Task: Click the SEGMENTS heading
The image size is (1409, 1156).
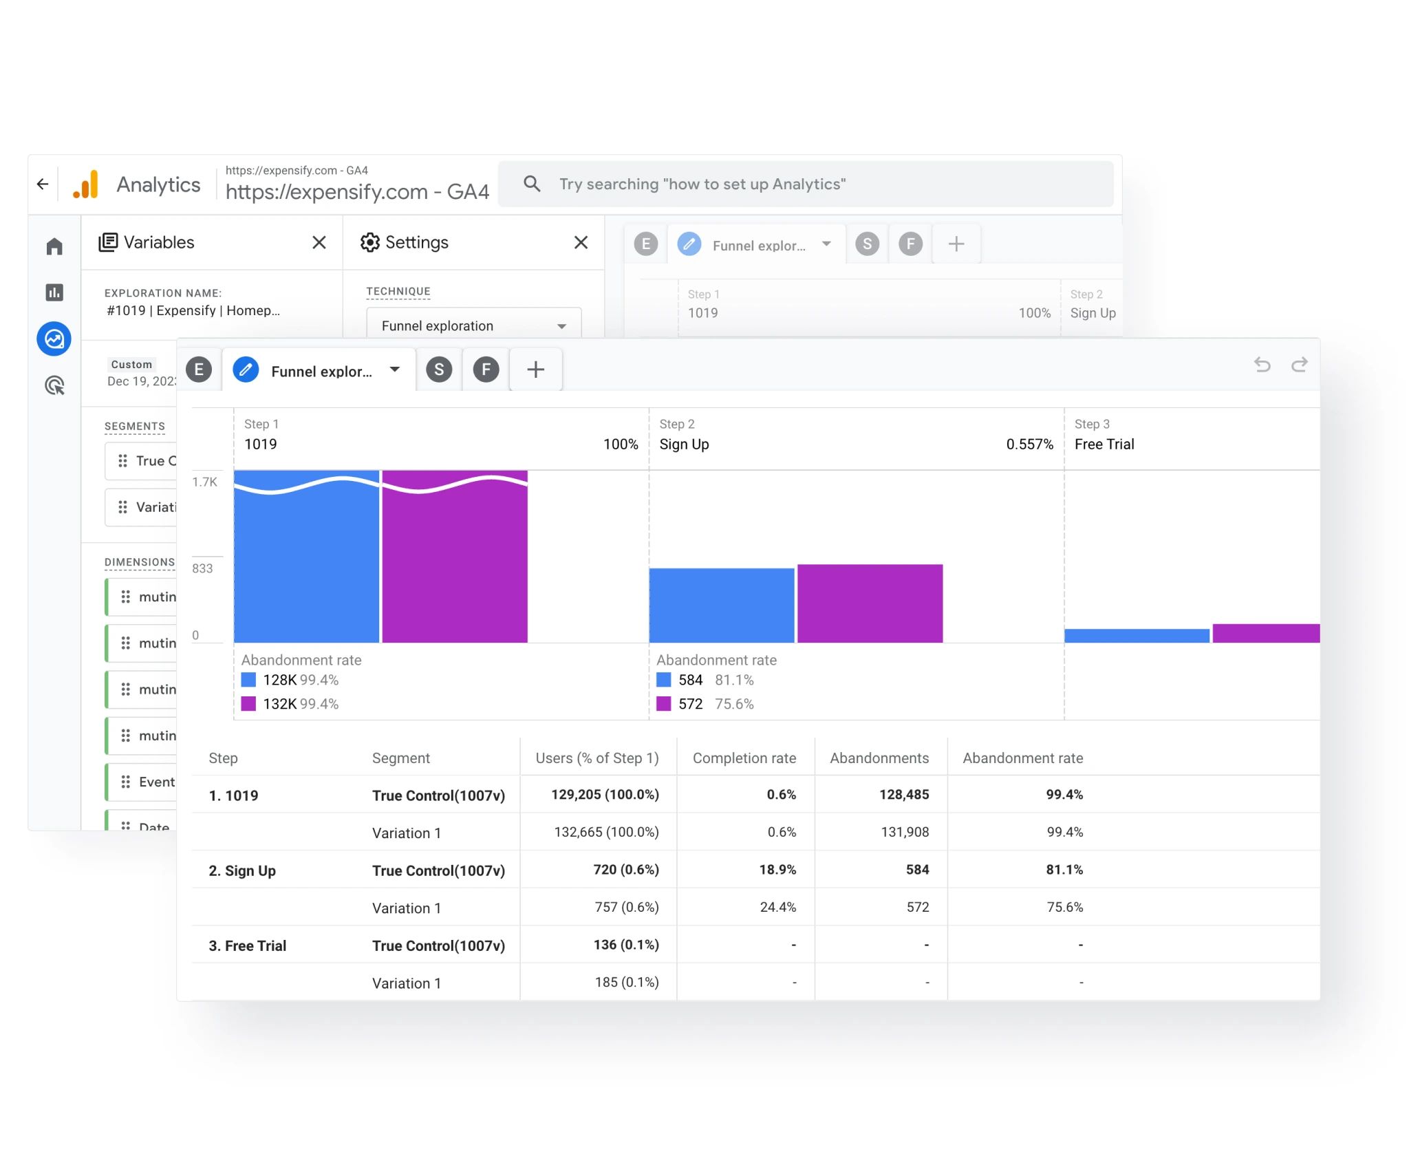Action: pyautogui.click(x=135, y=426)
